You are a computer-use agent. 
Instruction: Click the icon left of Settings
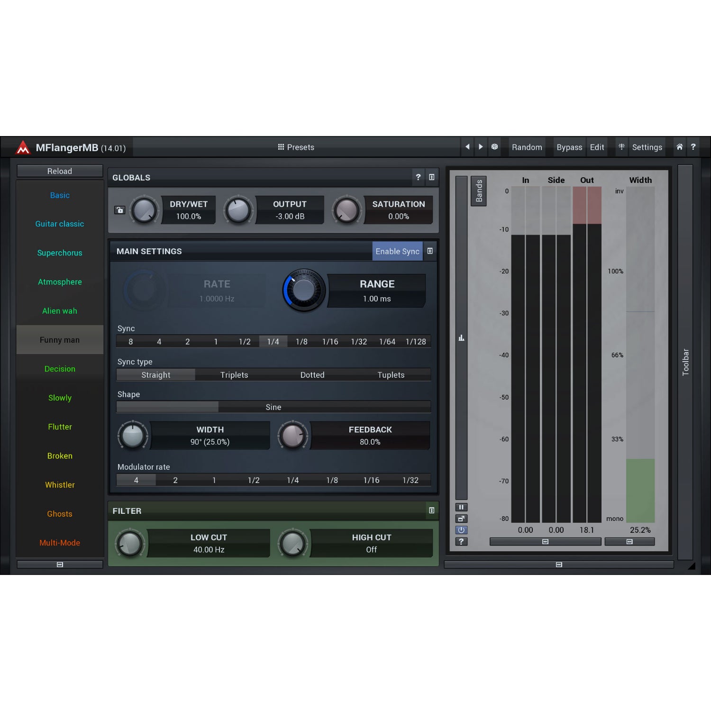(x=621, y=147)
